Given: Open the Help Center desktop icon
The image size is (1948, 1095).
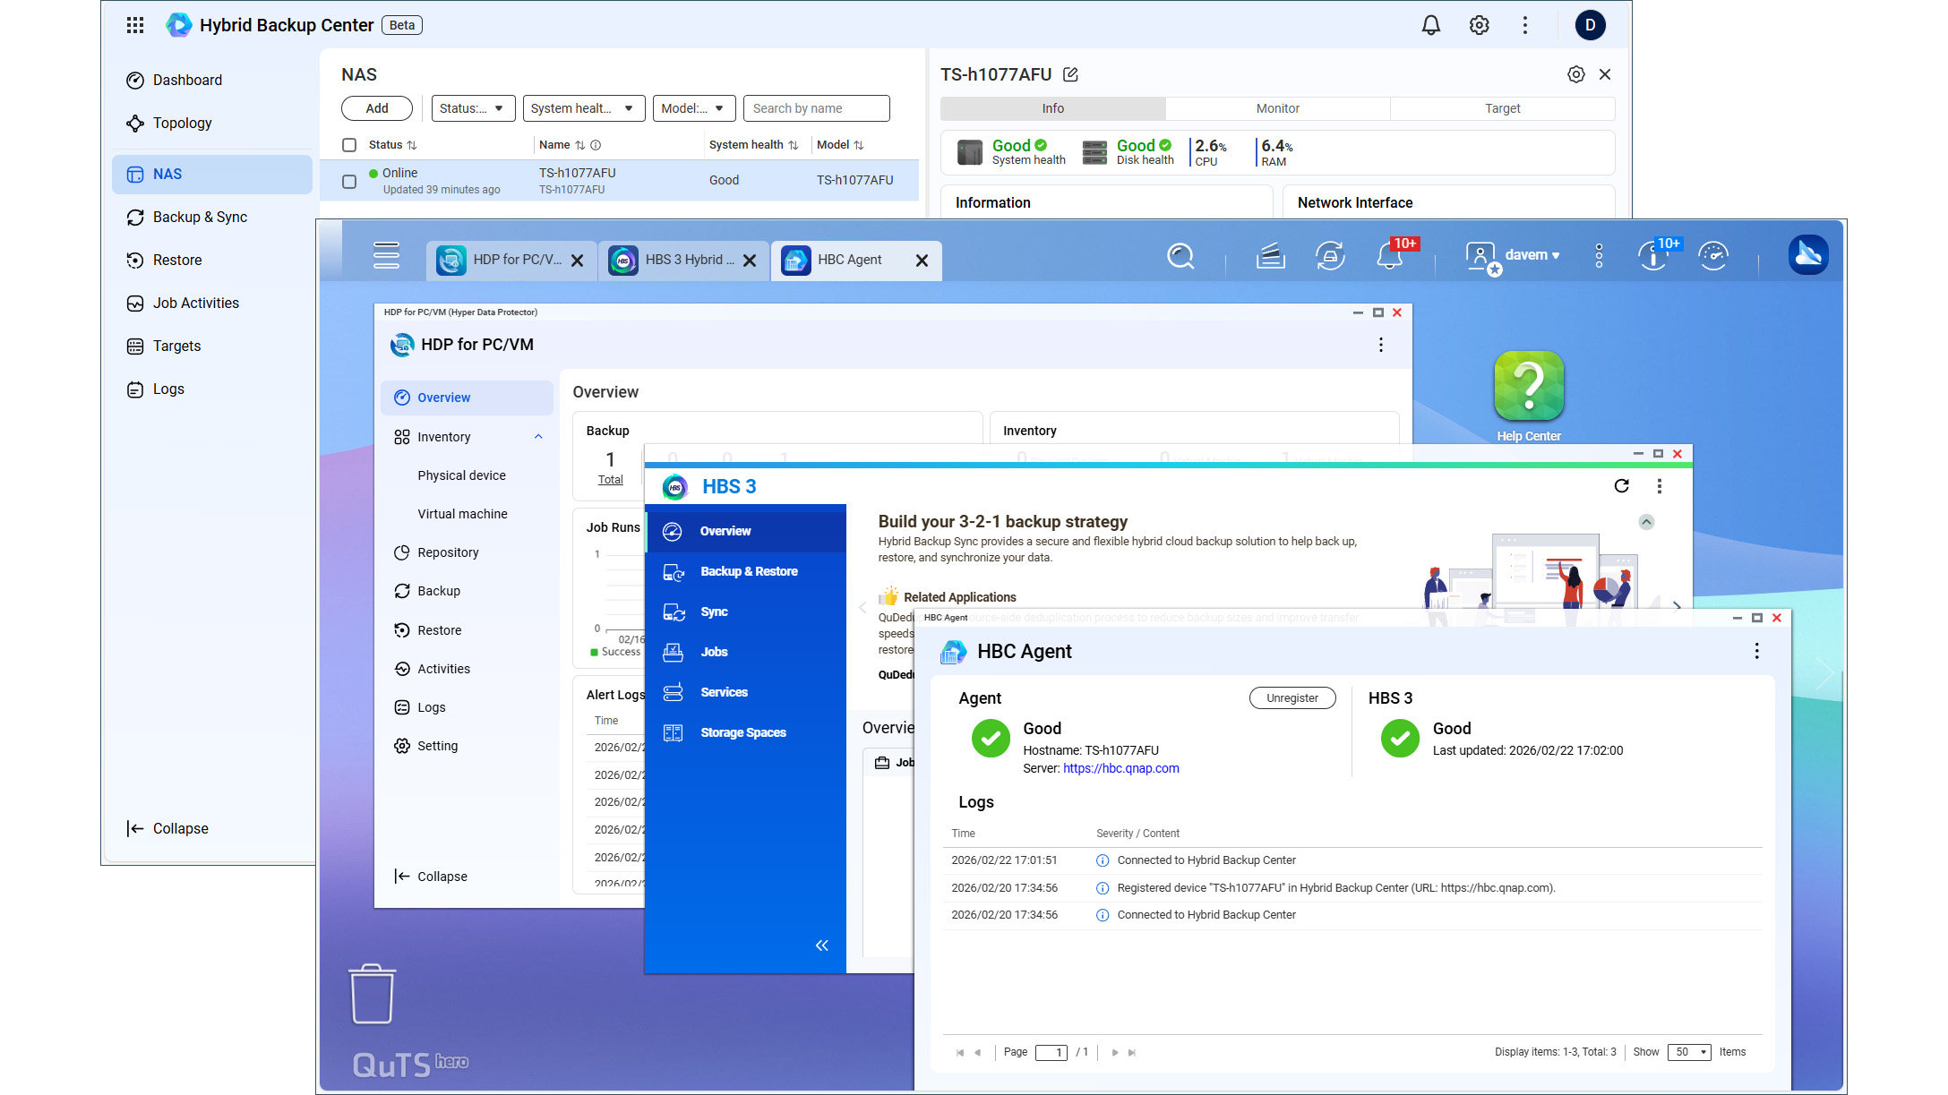Looking at the screenshot, I should click(x=1528, y=388).
